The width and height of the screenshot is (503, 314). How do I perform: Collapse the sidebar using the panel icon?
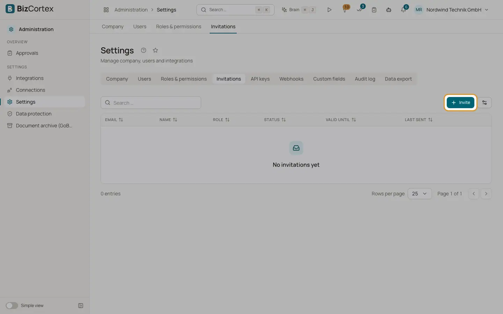click(81, 306)
